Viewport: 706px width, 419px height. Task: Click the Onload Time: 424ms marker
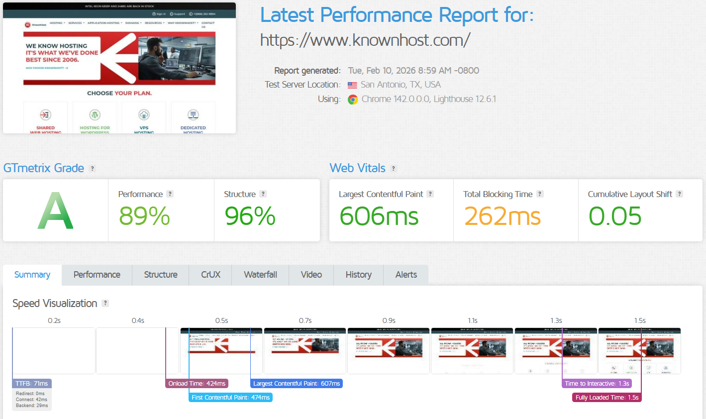point(197,384)
